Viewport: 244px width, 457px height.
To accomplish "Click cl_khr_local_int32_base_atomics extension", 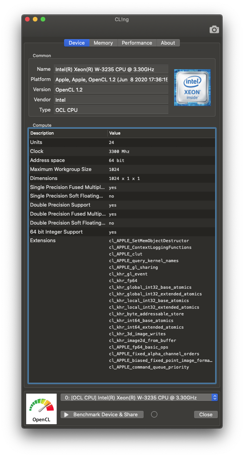I will pos(149,301).
